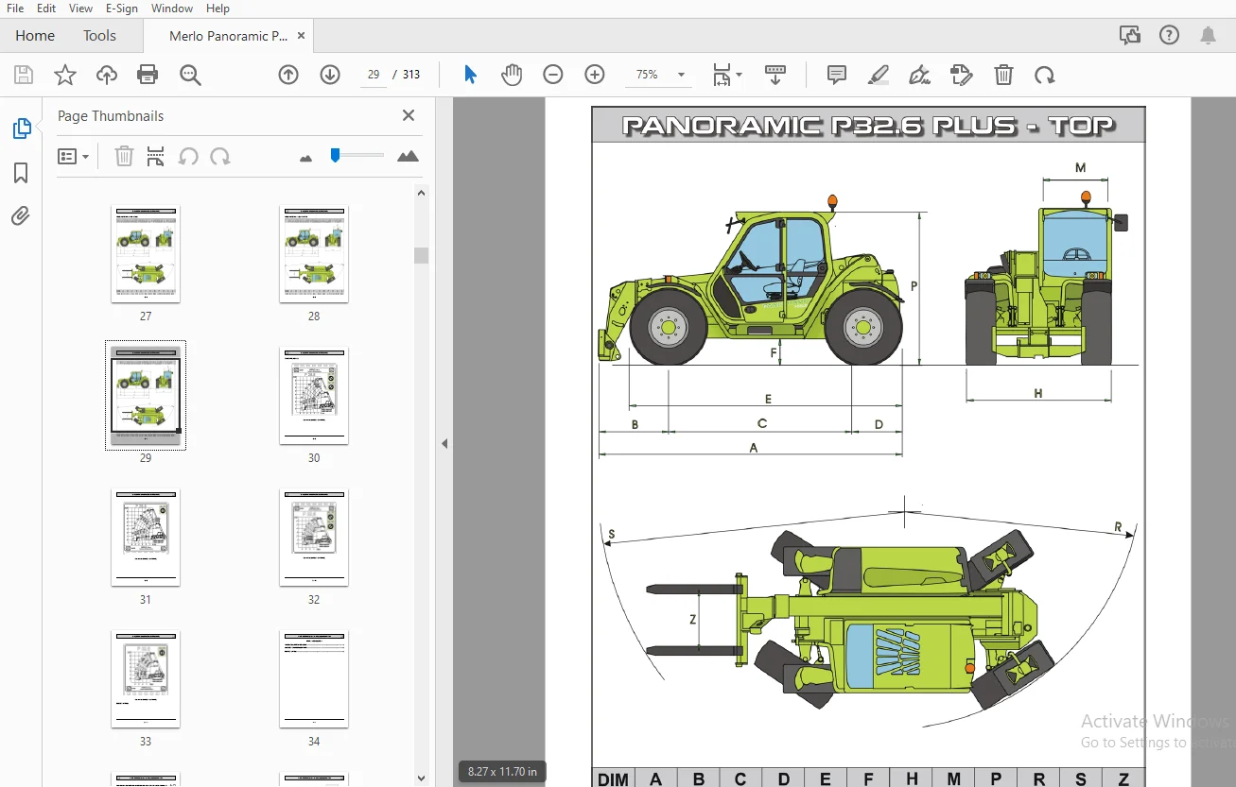The height and width of the screenshot is (787, 1236).
Task: Reduce thumbnail size mountain icon
Action: click(305, 158)
